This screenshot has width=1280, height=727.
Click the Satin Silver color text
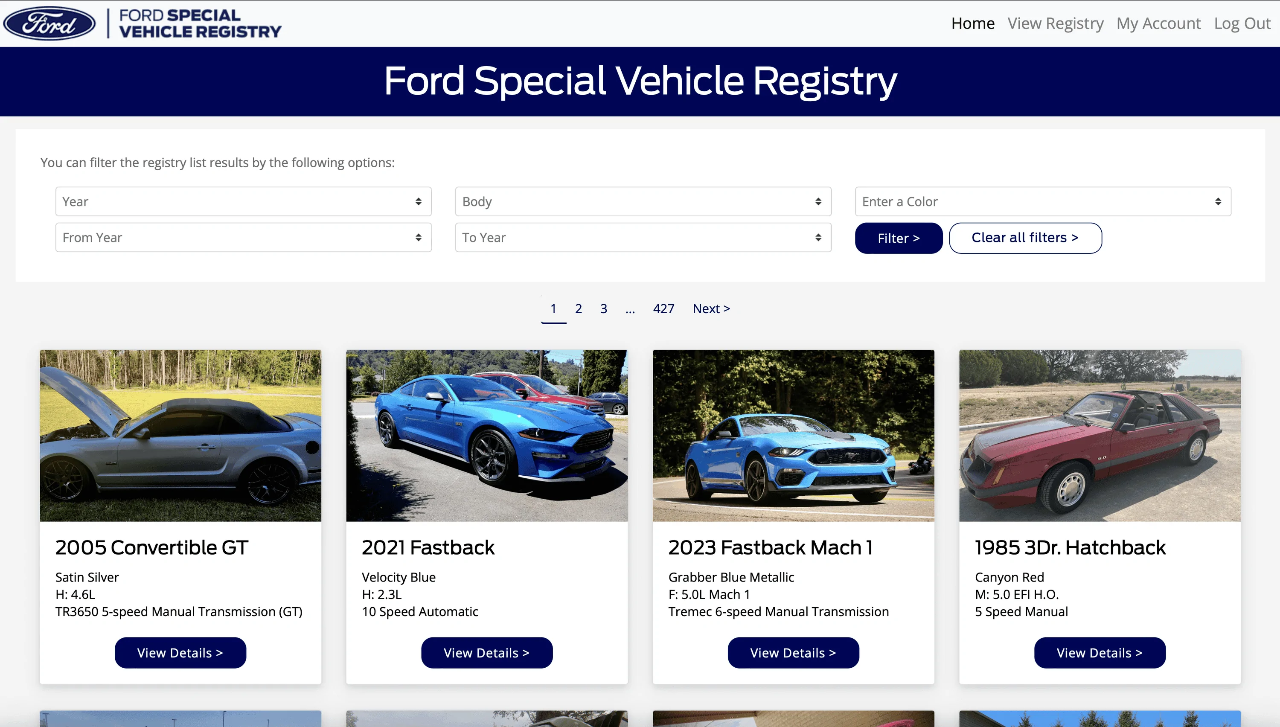87,577
